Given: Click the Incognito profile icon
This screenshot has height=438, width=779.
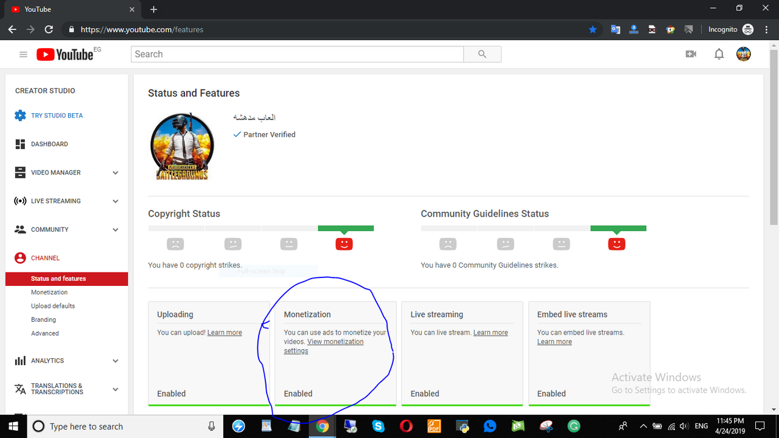Looking at the screenshot, I should click(x=748, y=29).
